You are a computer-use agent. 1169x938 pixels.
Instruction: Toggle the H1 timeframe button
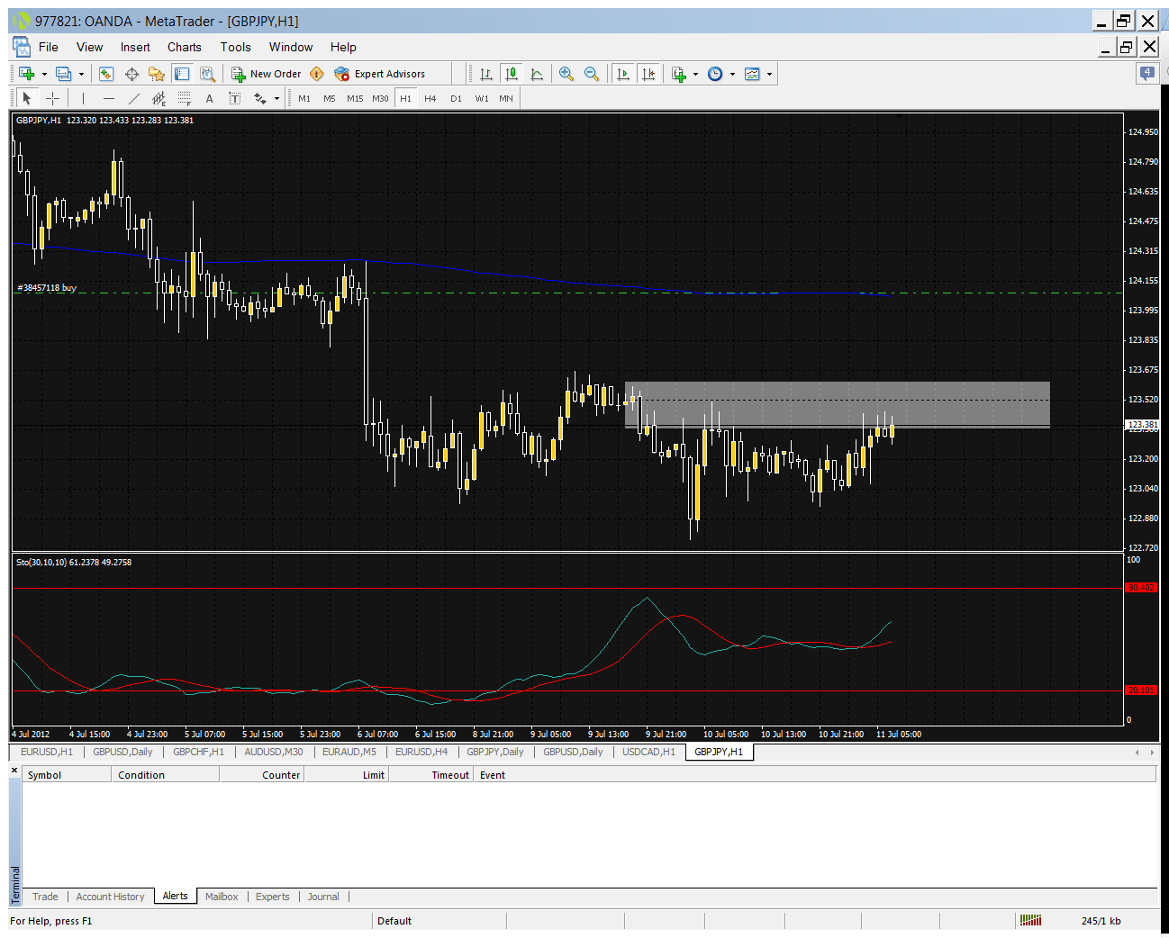click(405, 98)
